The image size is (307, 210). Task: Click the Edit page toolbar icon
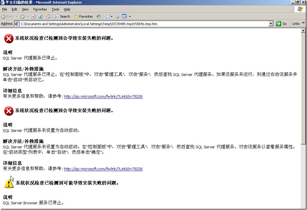[x=124, y=17]
